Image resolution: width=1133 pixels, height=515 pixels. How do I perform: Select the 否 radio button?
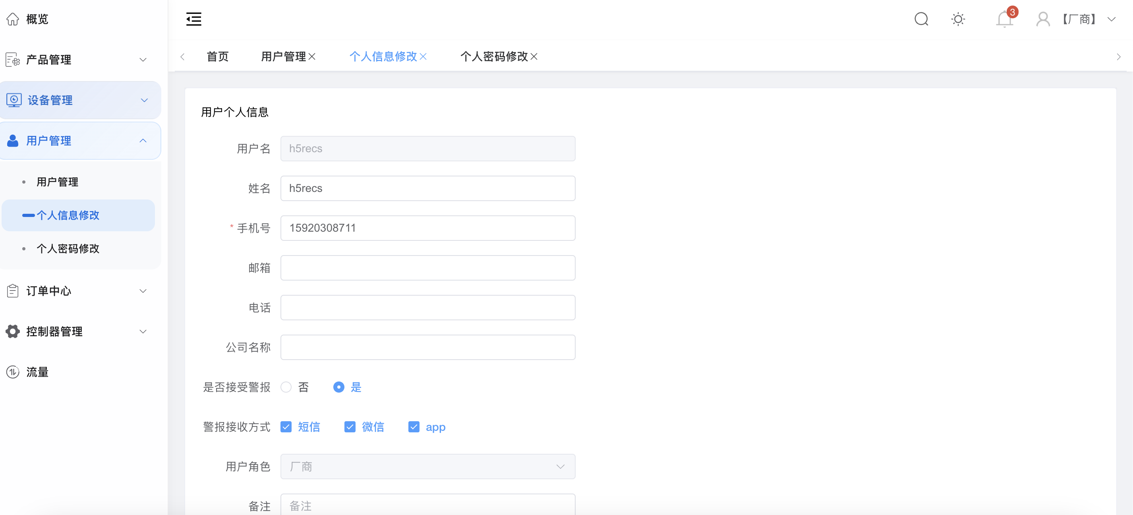click(x=286, y=387)
